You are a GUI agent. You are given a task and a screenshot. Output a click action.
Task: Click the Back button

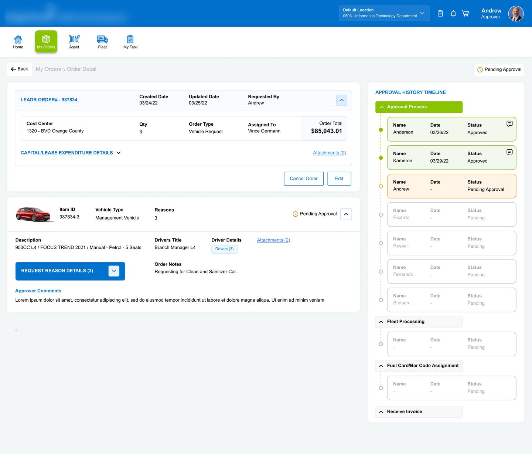point(20,69)
